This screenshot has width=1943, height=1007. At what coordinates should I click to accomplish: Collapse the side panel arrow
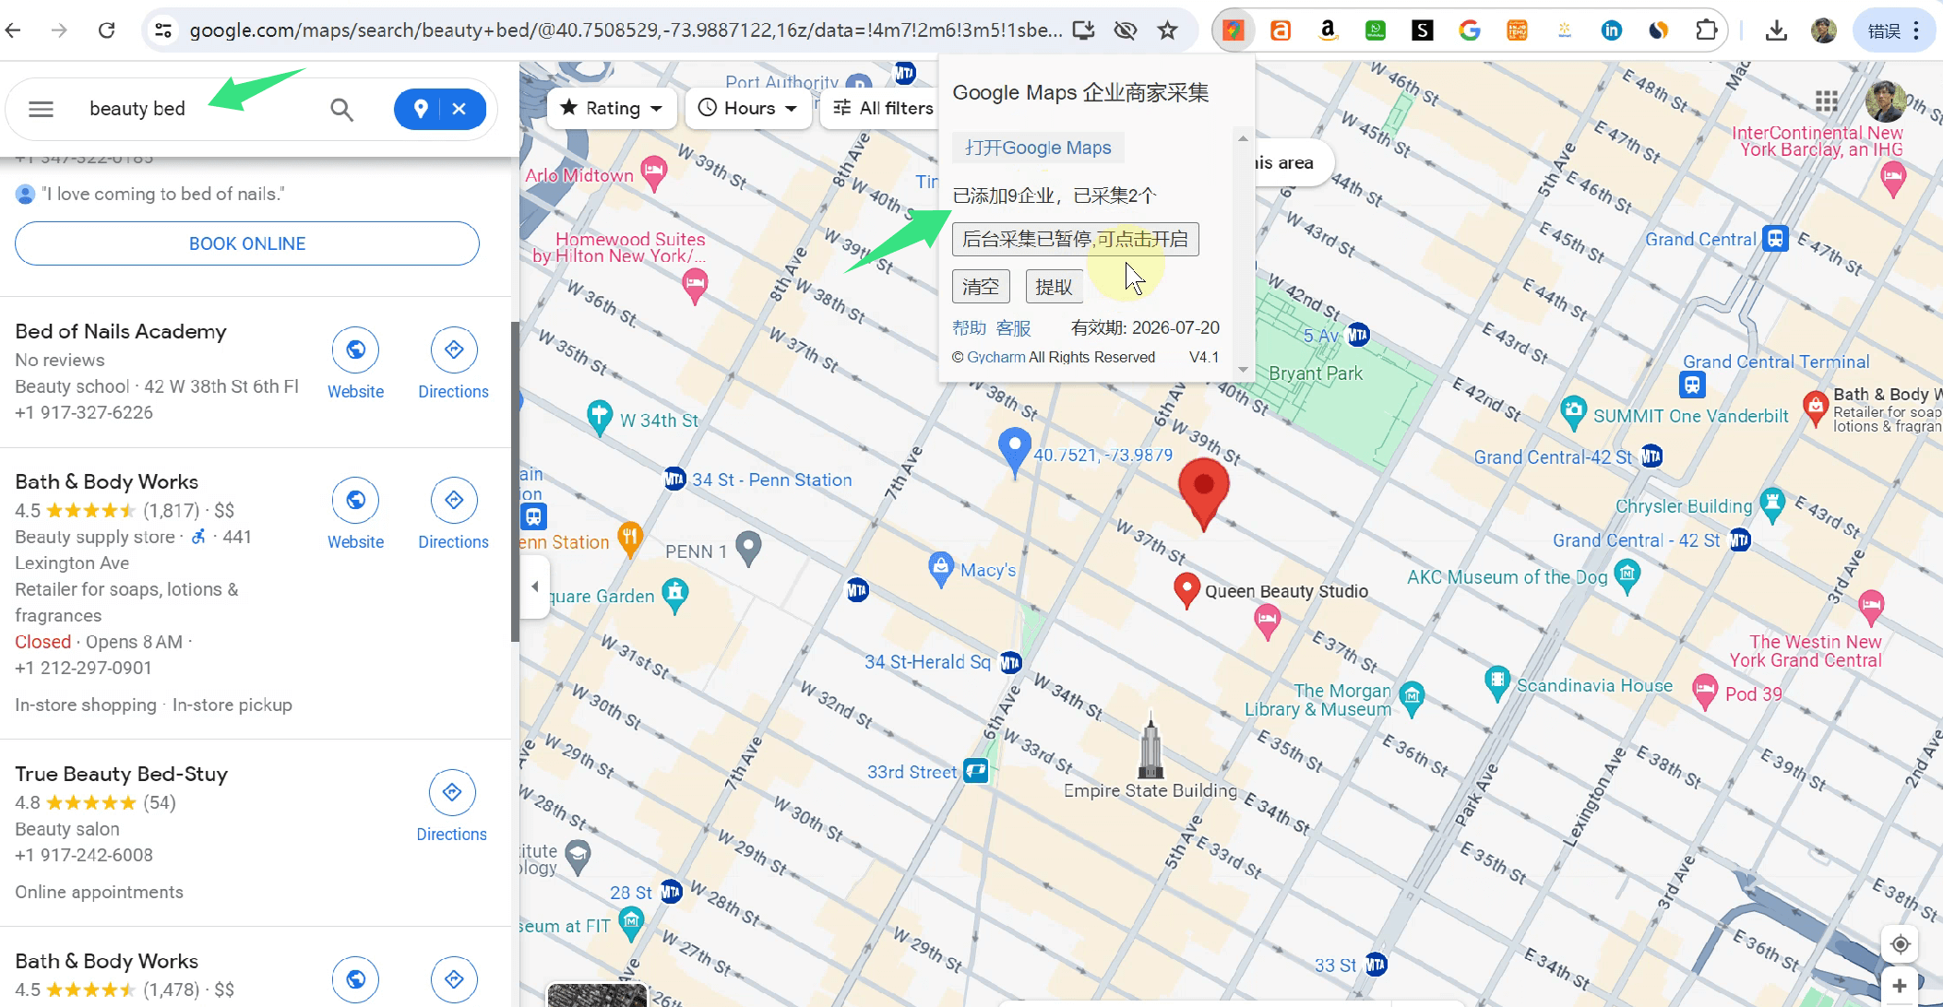click(535, 586)
